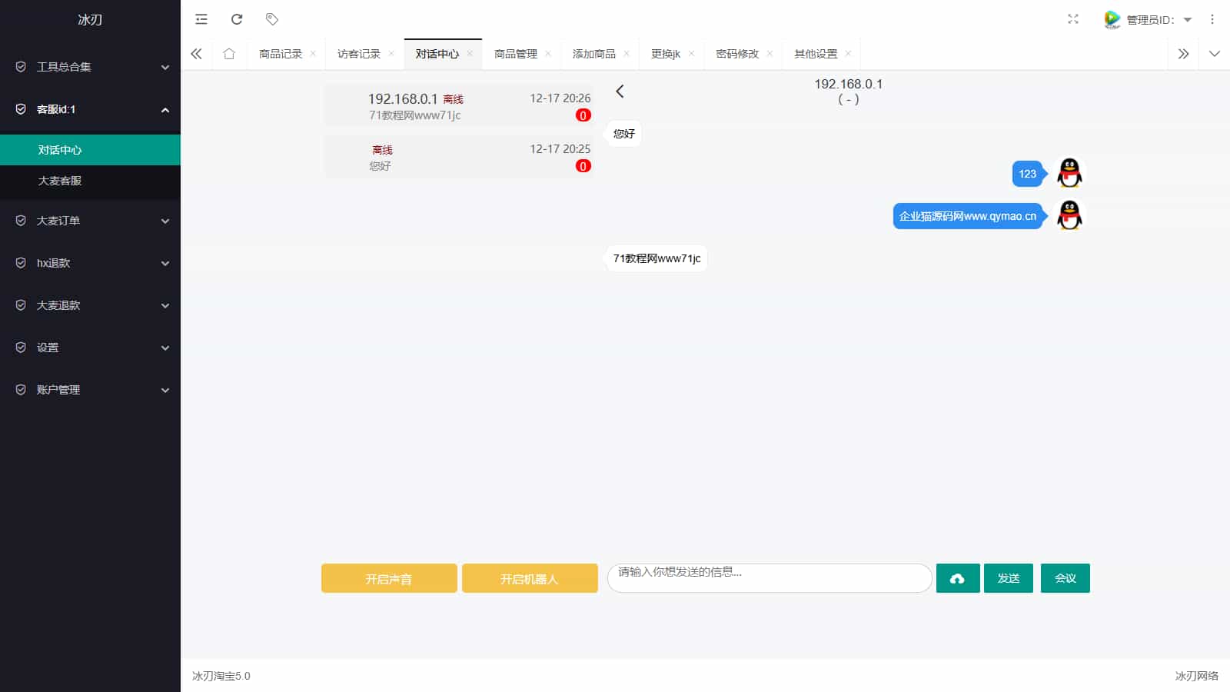Image resolution: width=1230 pixels, height=692 pixels.
Task: Click the cloud upload icon button
Action: tap(957, 578)
